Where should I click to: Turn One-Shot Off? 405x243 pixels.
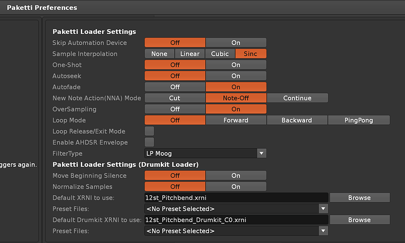[x=175, y=64]
